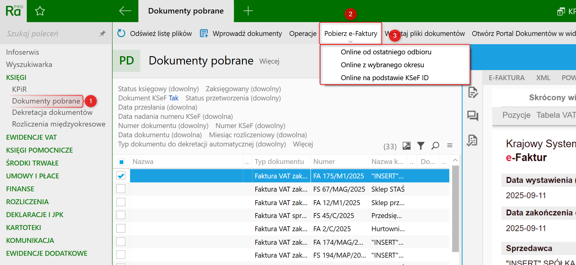Switch to the E-FAKTURA tab
The height and width of the screenshot is (265, 576).
click(x=506, y=78)
